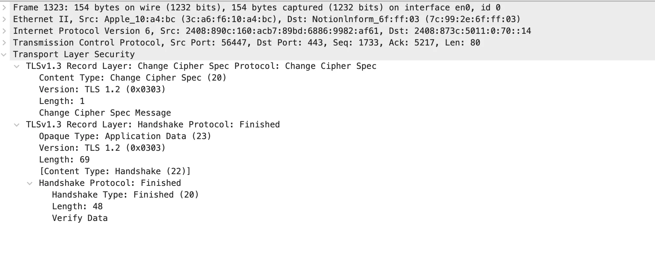Expand Transmission Control Protocol disclosure arrow
655x271 pixels.
pos(4,43)
